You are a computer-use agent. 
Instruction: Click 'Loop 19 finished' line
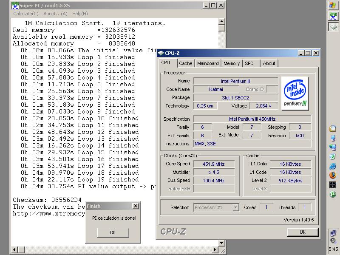tap(79, 179)
